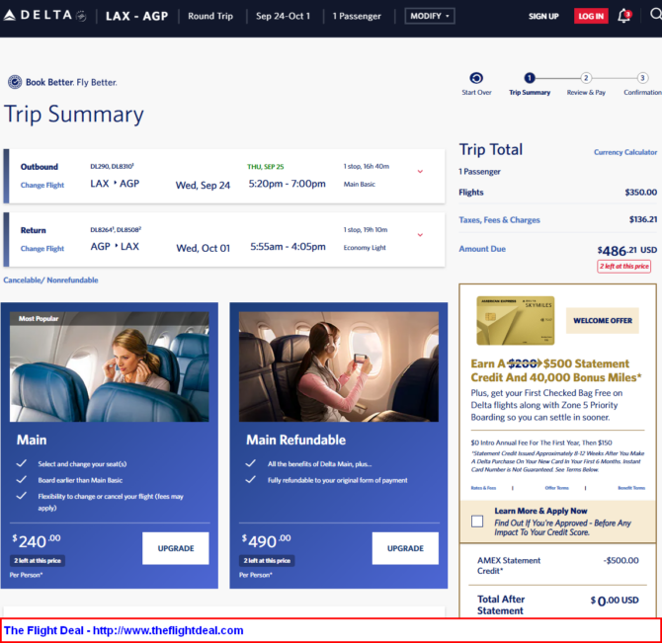Open notifications bell icon

pos(623,16)
